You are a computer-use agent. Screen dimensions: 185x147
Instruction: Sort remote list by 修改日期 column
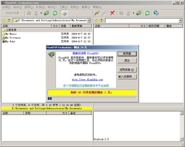pyautogui.click(x=156, y=26)
